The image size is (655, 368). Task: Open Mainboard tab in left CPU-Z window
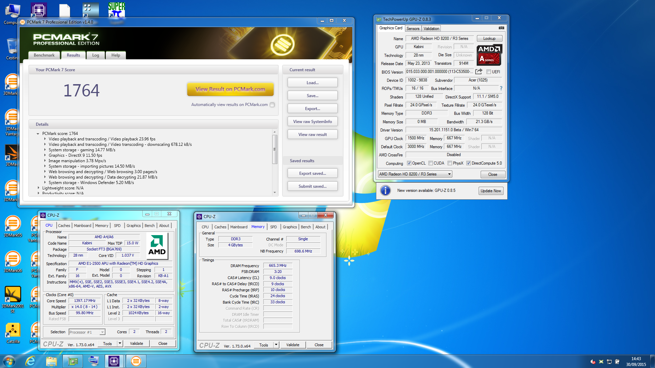point(83,226)
